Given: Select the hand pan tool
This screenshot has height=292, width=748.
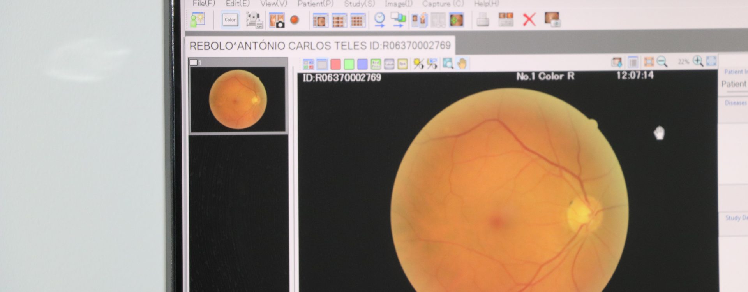Looking at the screenshot, I should pyautogui.click(x=462, y=63).
